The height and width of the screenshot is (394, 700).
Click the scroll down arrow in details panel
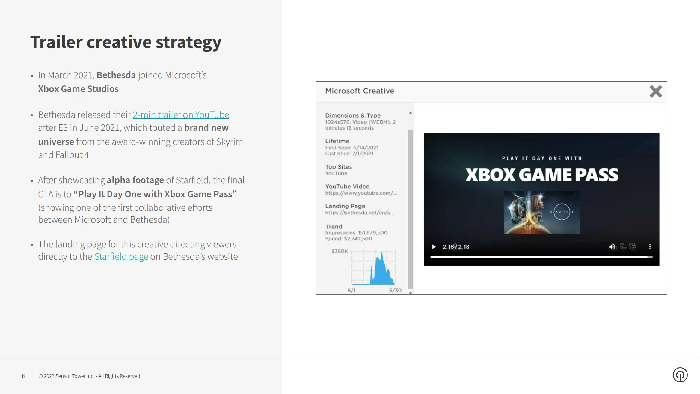[411, 293]
